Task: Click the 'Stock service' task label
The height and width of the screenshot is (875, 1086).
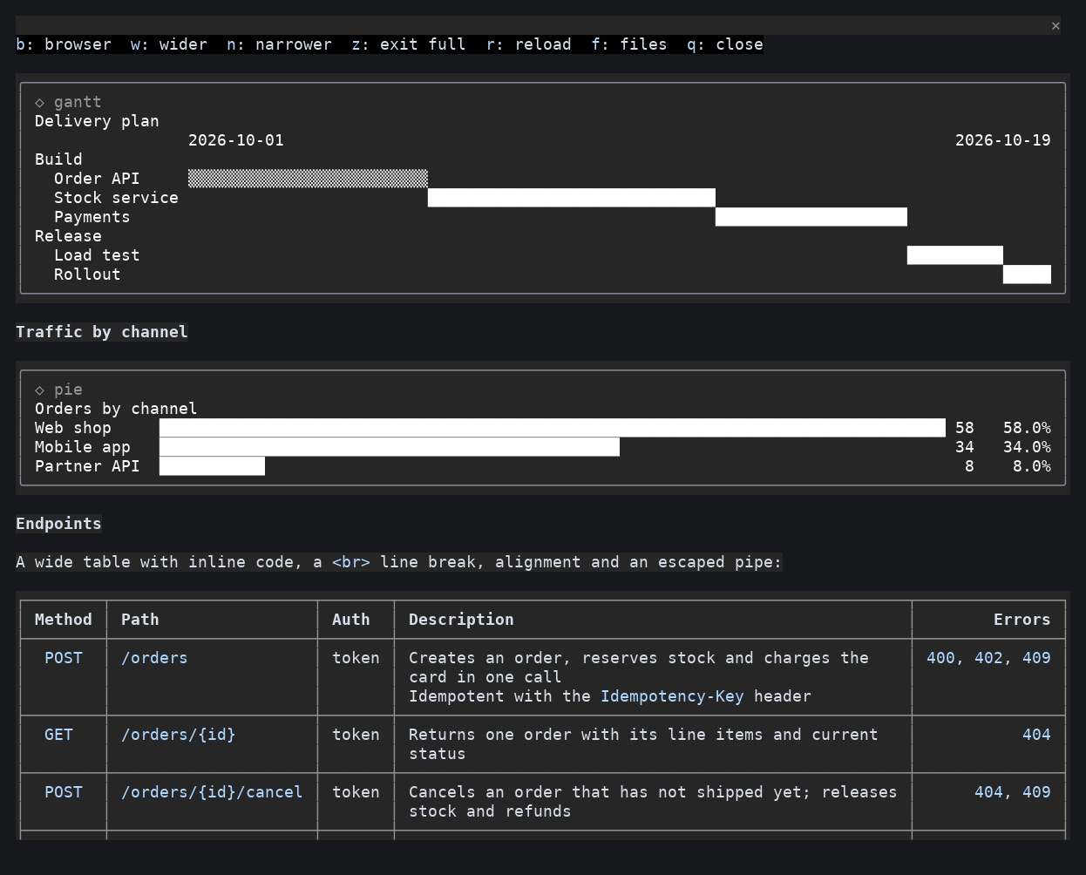Action: pos(116,198)
